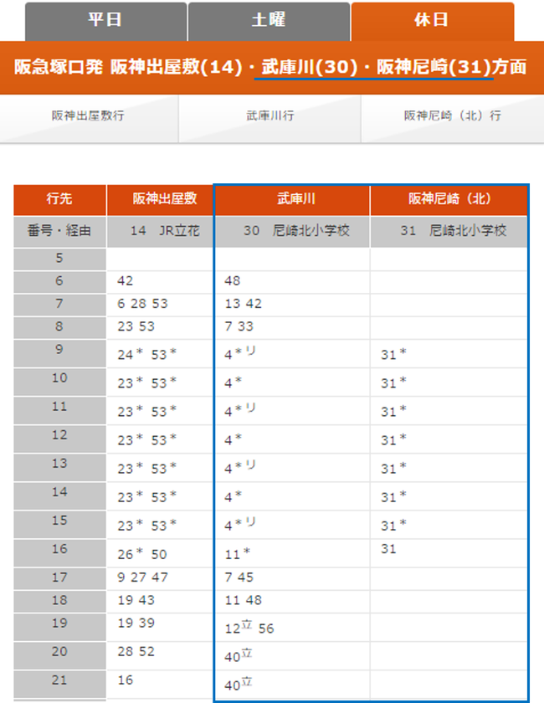Viewport: 544px width, 703px height.
Task: Click 武庫川 departure 48 at hour 6
Action: [233, 281]
